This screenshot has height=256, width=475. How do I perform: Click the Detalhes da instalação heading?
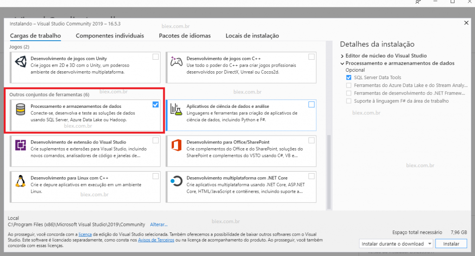pos(377,44)
